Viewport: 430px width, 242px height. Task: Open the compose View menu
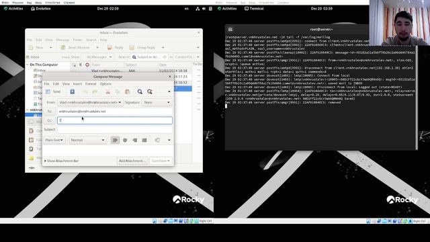[66, 84]
